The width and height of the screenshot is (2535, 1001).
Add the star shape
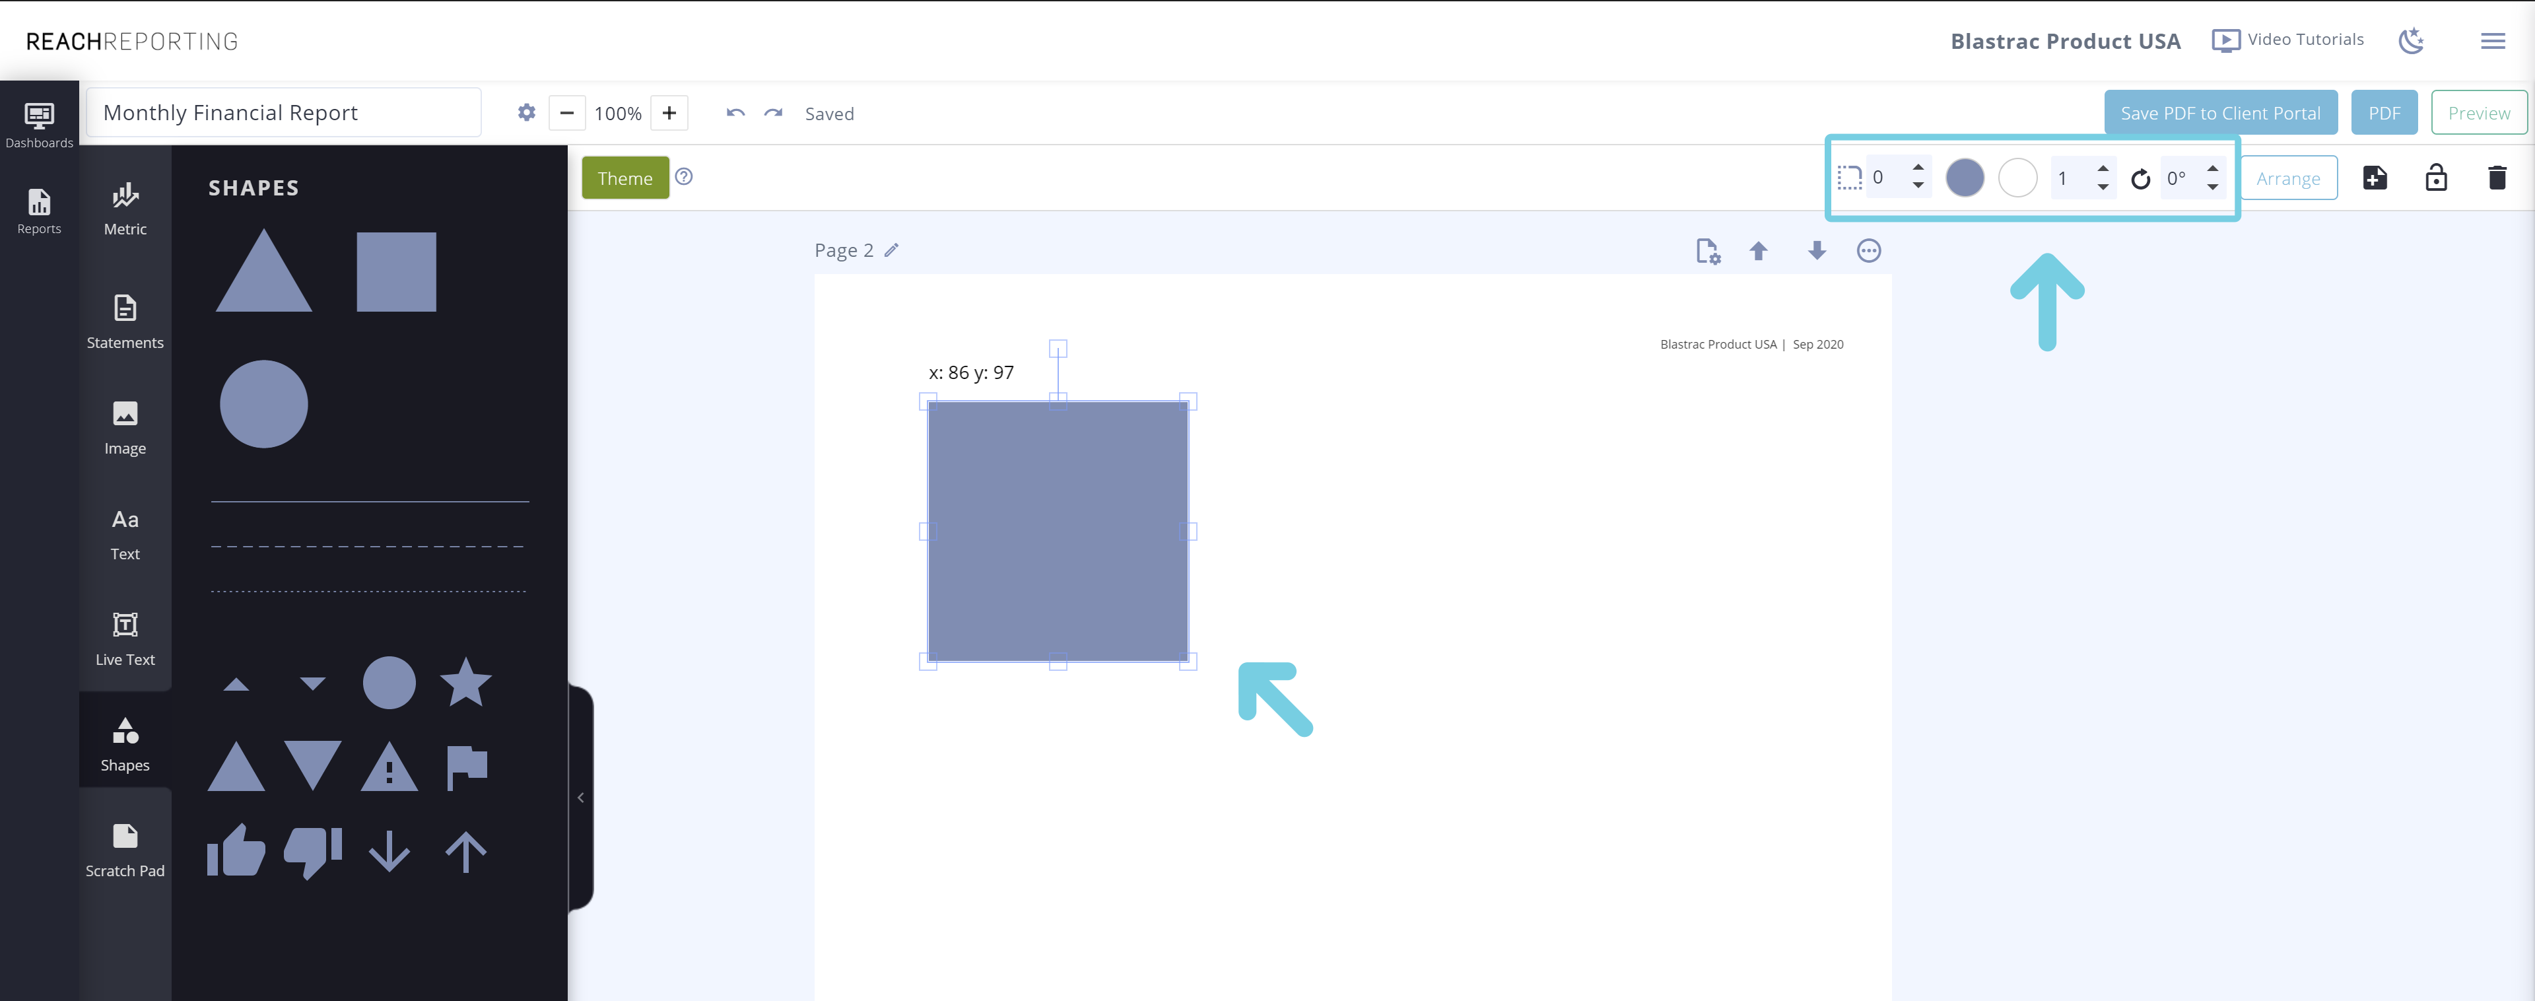click(465, 682)
